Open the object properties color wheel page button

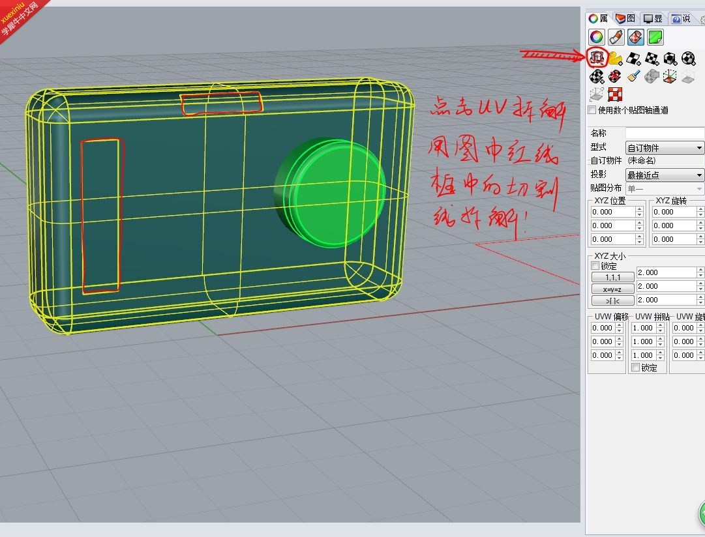tap(597, 37)
